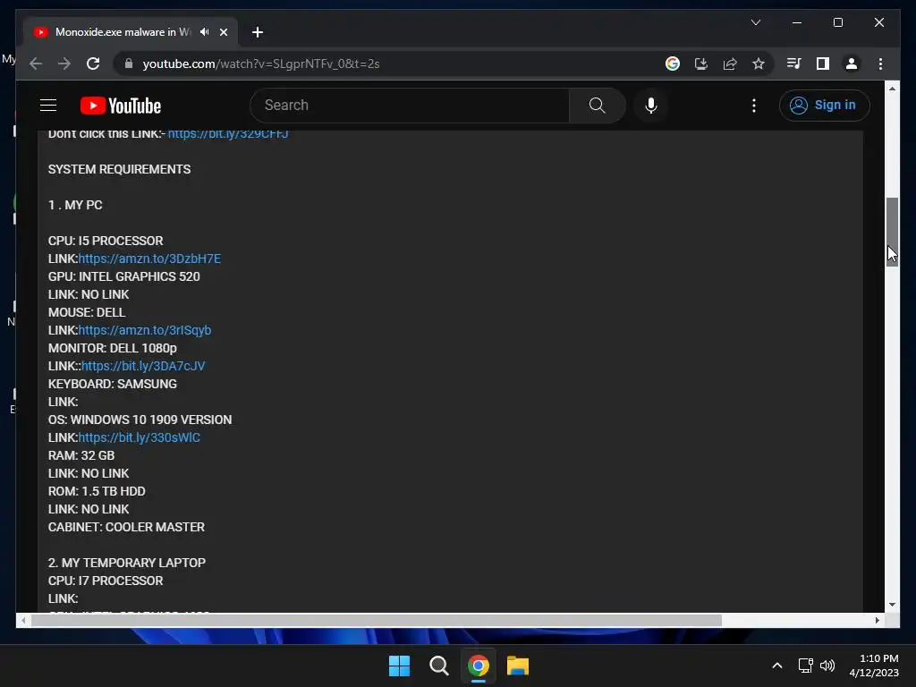Click the '2. MY TEMPORARY LAPTOP' heading

[127, 563]
